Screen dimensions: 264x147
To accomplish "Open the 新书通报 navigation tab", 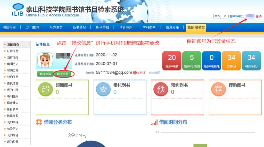I will point(79,27).
